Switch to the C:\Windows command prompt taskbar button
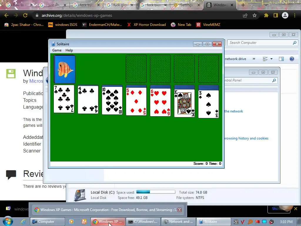This screenshot has height=226, width=301. pyautogui.click(x=143, y=222)
